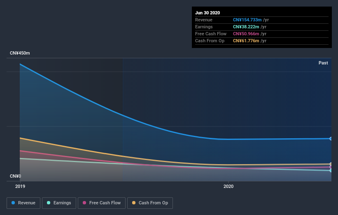Click the Cash From Op end data point marker
The width and height of the screenshot is (338, 215).
coord(331,164)
